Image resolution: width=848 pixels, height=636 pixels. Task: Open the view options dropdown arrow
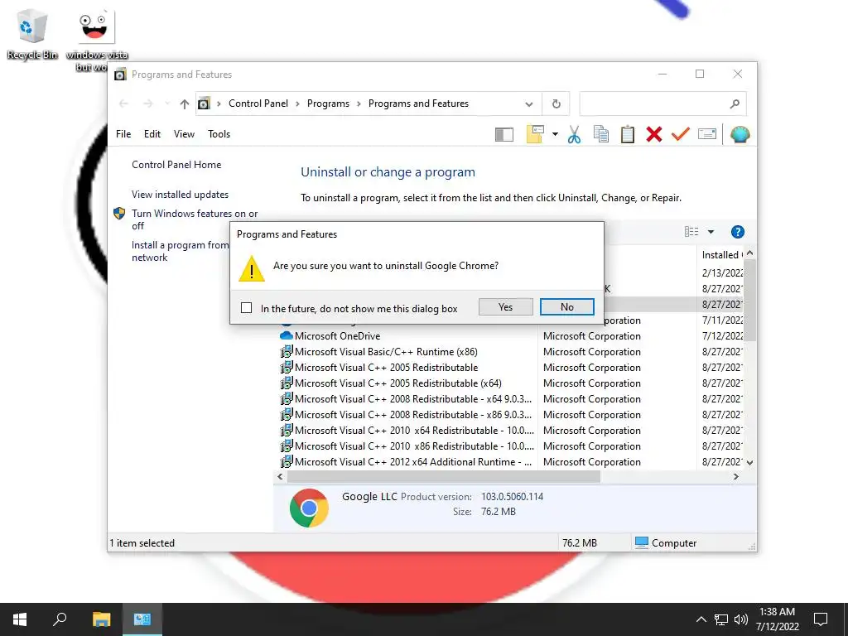pos(711,232)
